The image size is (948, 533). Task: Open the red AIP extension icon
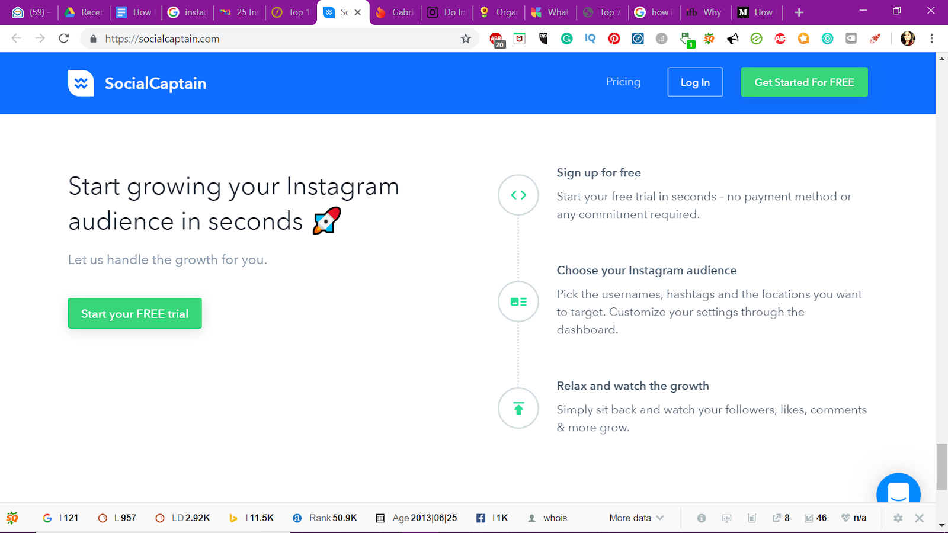(780, 38)
